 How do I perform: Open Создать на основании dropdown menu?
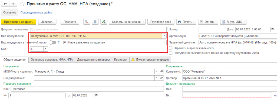coord(127,22)
